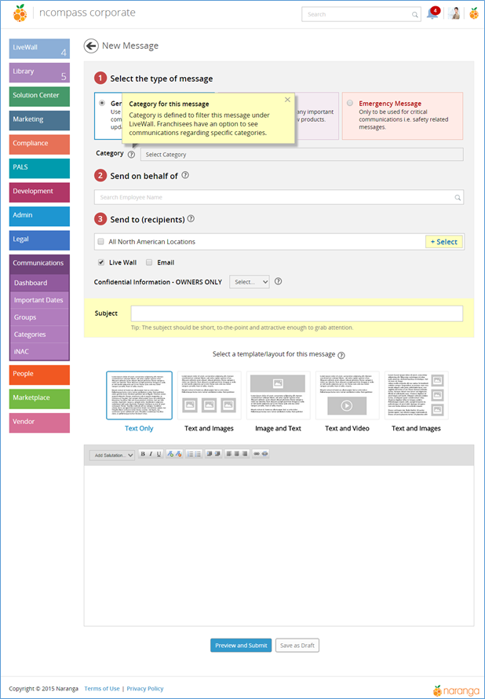
Task: Open iNAC under Communications
Action: [x=39, y=351]
